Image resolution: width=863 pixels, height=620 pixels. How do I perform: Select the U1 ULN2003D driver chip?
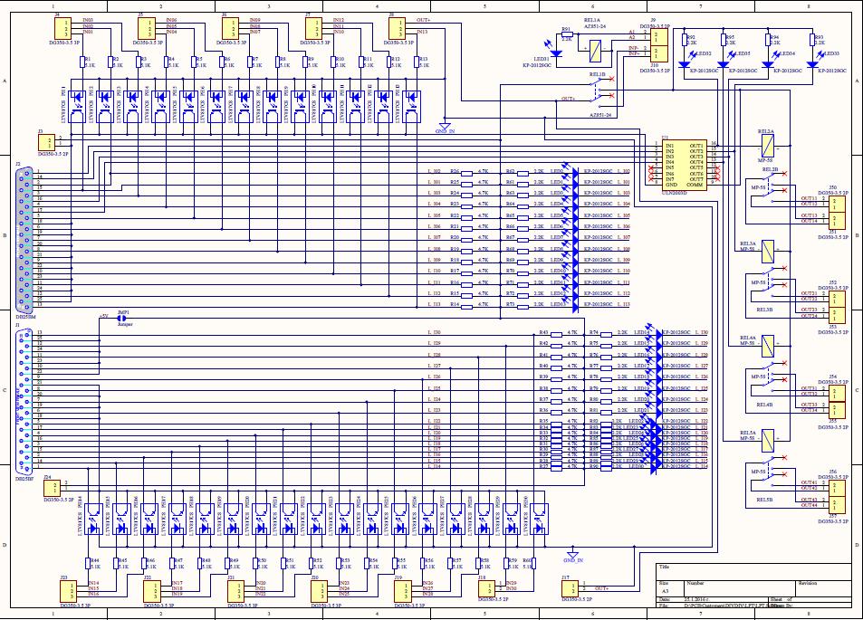tap(684, 165)
